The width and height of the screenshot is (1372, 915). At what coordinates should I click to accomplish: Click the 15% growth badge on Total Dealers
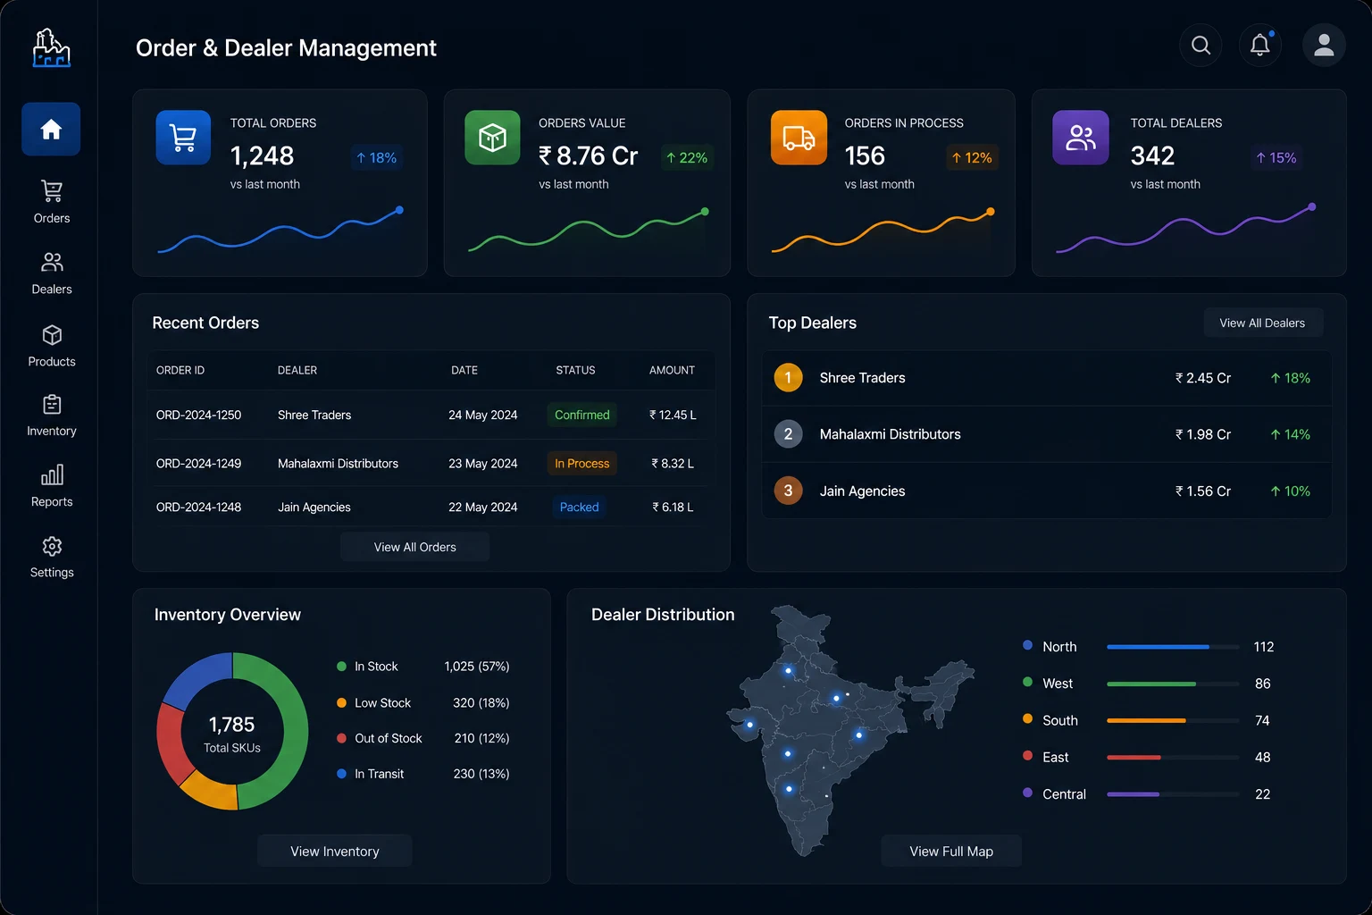coord(1276,157)
